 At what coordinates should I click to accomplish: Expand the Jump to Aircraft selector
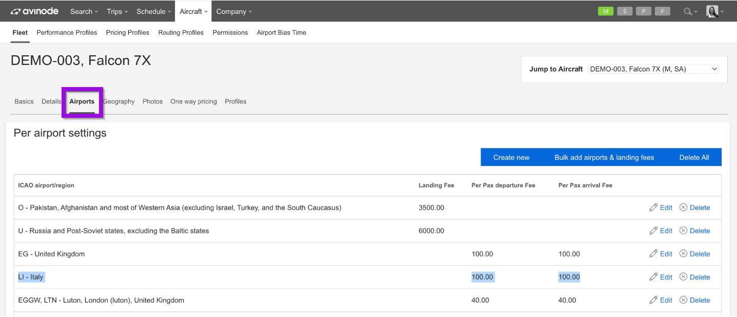pos(654,69)
